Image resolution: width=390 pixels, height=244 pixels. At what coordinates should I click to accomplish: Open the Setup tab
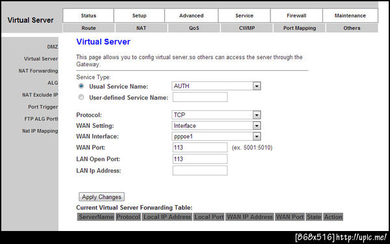(139, 16)
